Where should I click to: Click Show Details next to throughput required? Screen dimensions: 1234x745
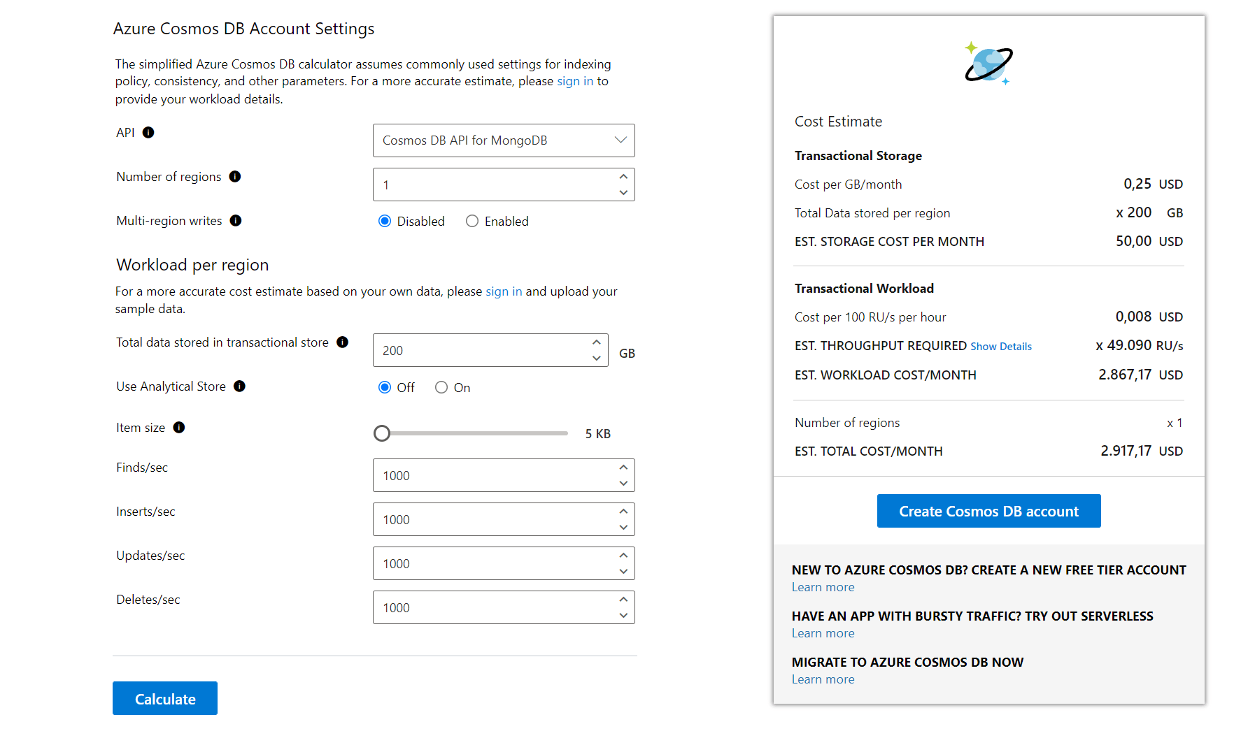click(x=1001, y=346)
